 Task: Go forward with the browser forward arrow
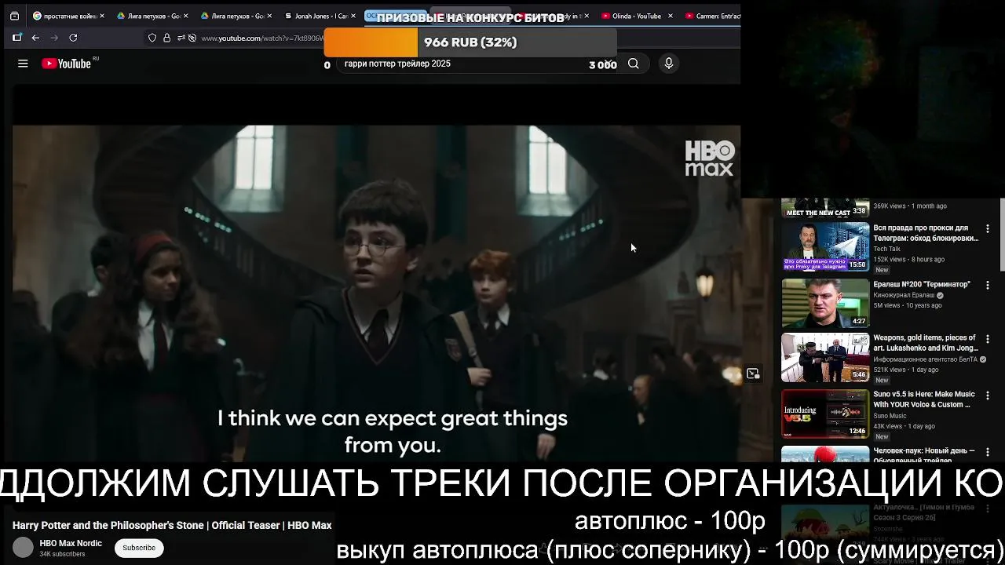[x=54, y=38]
